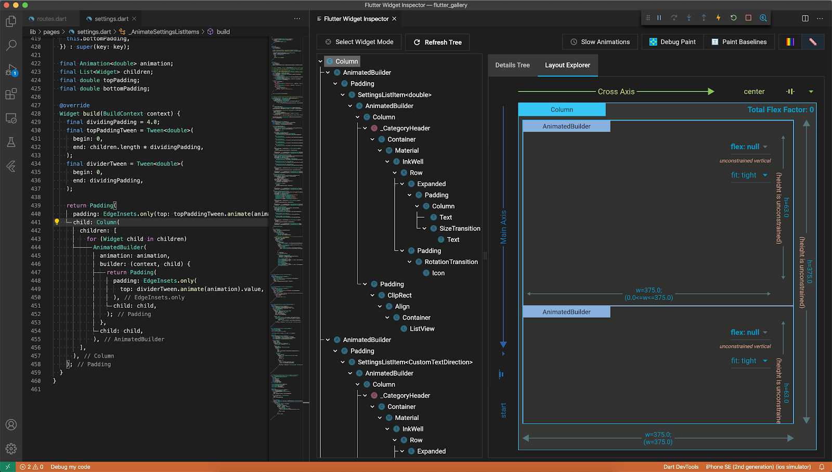
Task: Collapse the _CategoryHeader node in the widget tree
Action: pyautogui.click(x=365, y=128)
